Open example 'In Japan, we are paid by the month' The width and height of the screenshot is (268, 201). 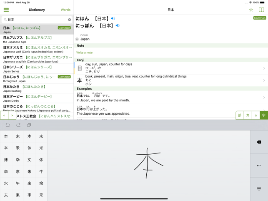coord(171,98)
